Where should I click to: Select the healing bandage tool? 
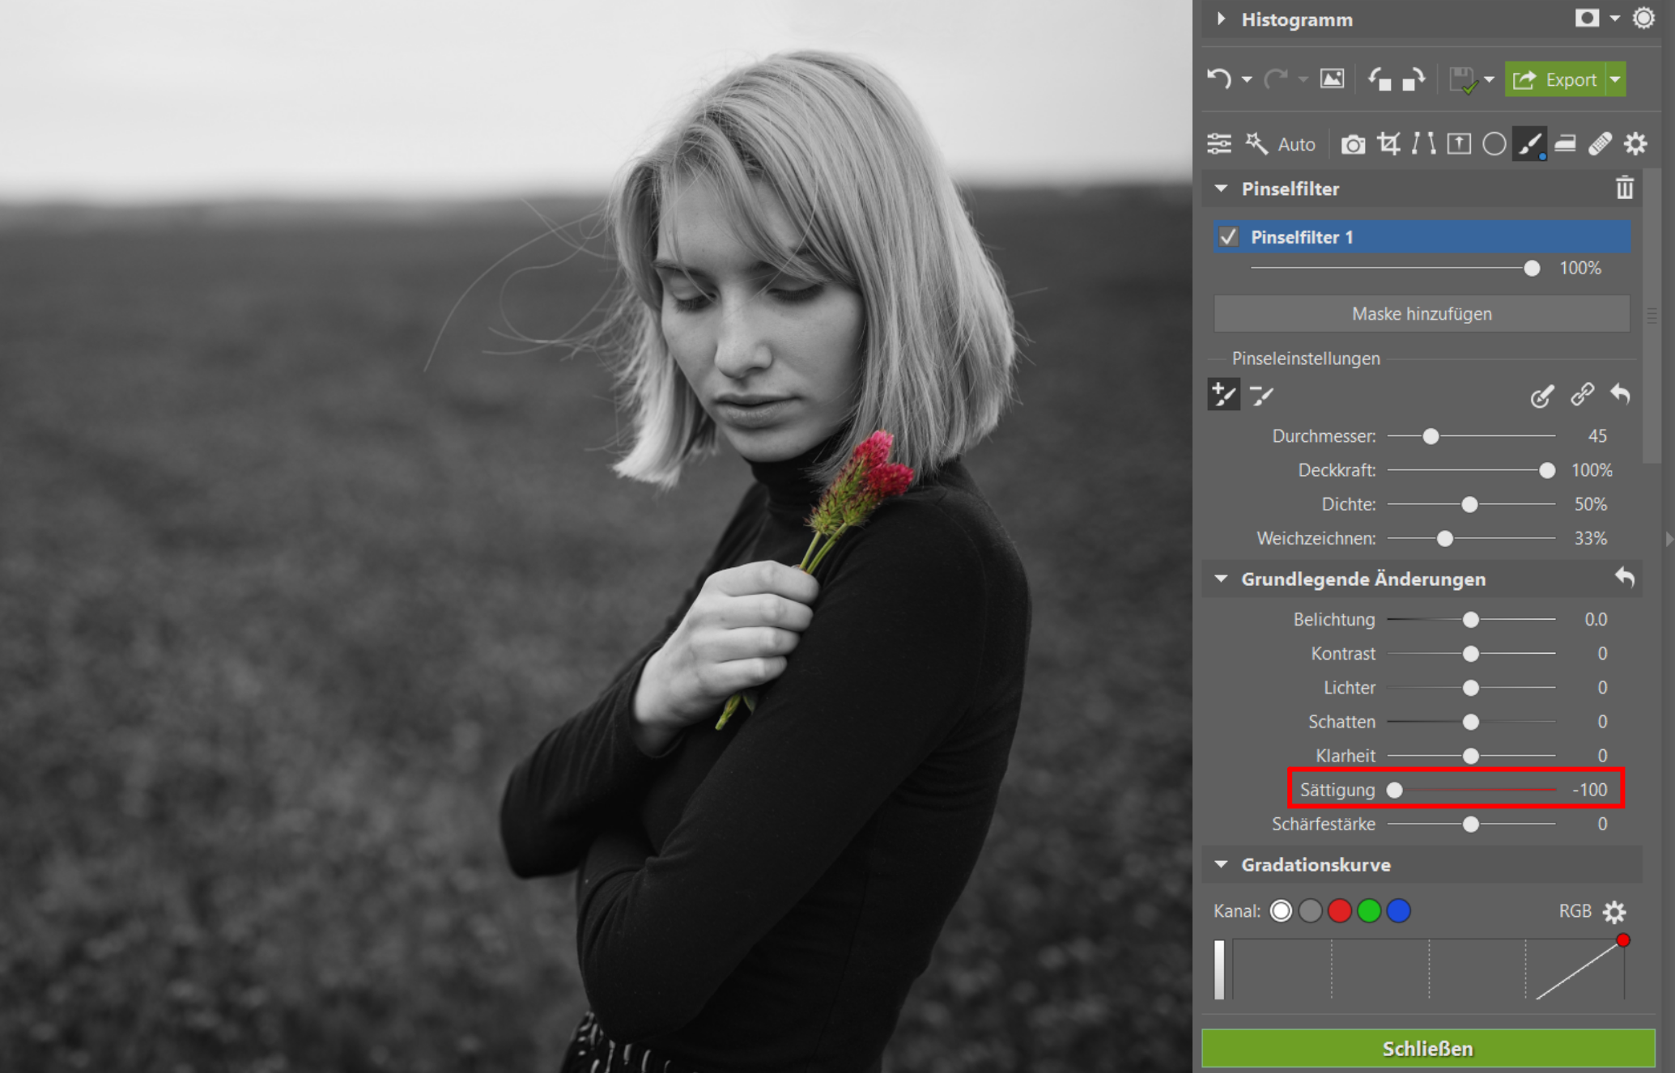coord(1600,144)
